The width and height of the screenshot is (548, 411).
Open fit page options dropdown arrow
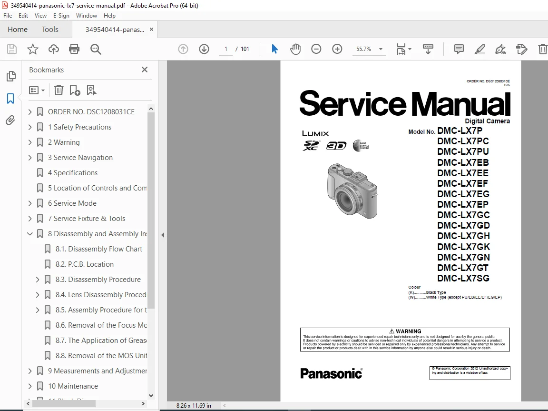coord(410,49)
